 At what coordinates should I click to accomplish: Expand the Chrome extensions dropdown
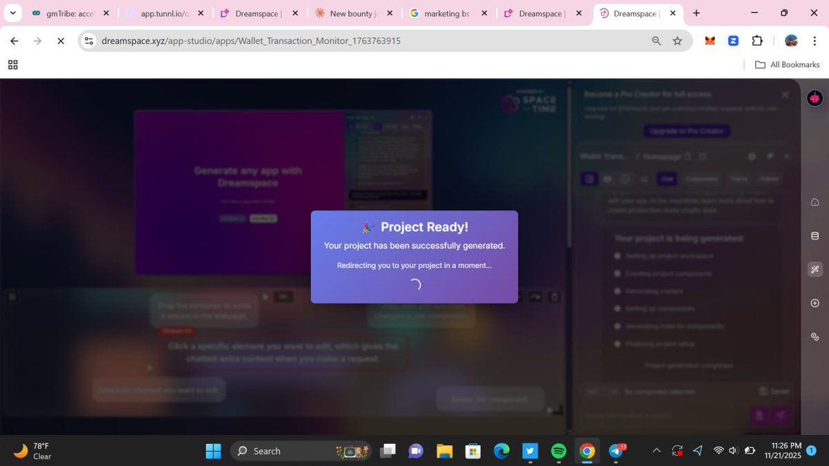[x=757, y=41]
